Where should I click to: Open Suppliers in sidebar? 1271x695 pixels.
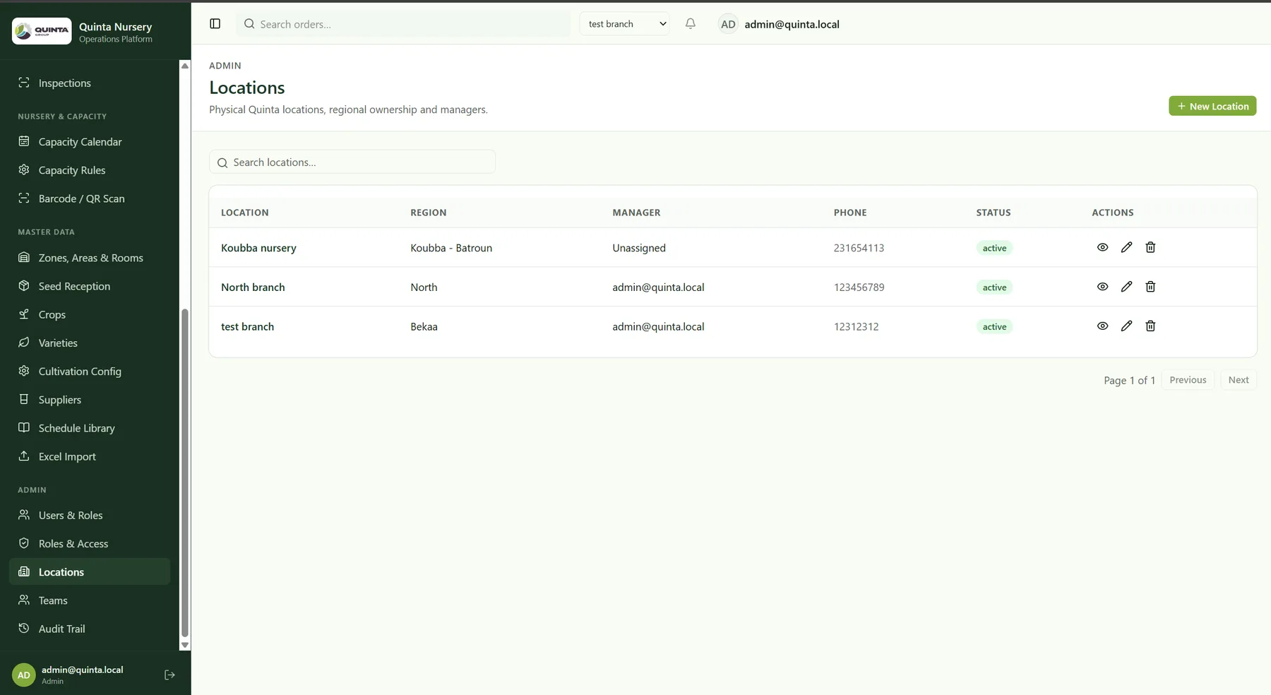tap(90, 400)
